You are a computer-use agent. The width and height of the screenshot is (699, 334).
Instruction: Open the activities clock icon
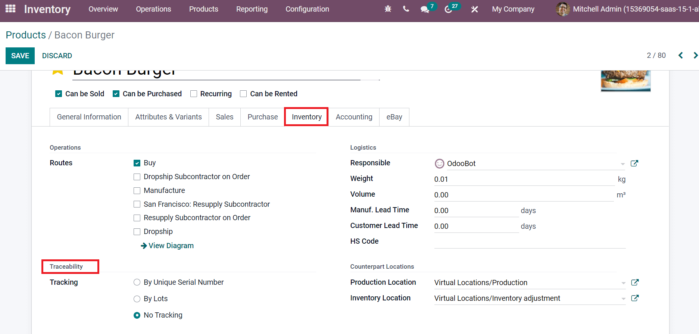coord(448,9)
